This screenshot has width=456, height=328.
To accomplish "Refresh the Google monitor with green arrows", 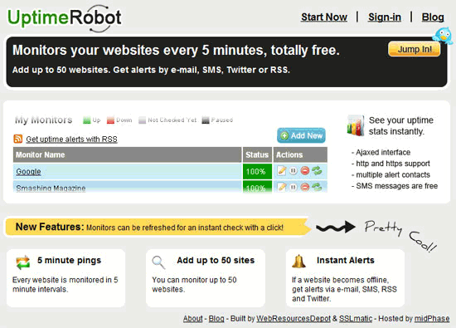I will 317,170.
